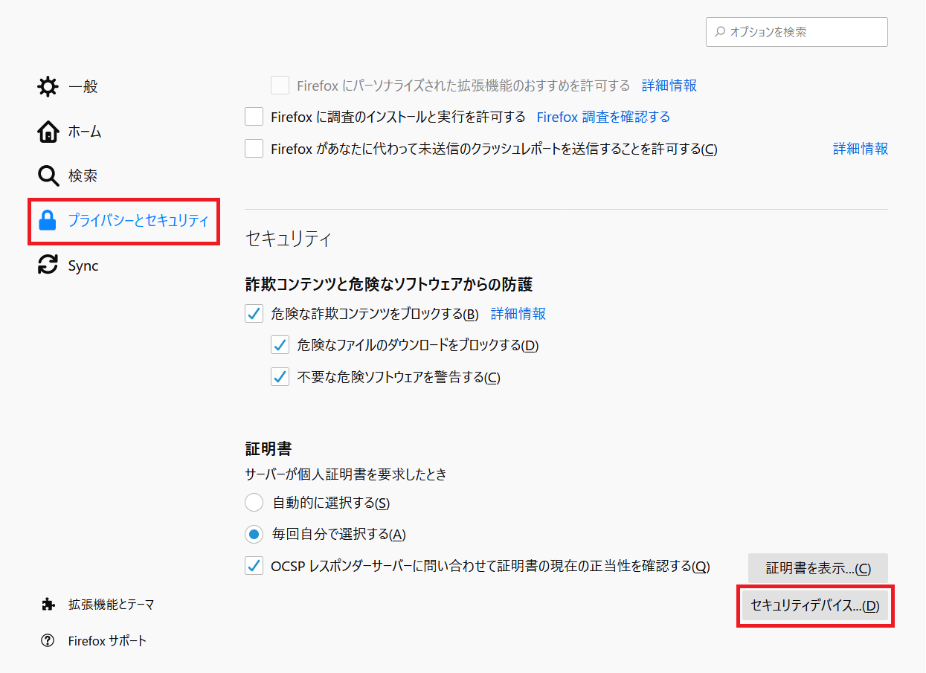The image size is (926, 673).
Task: Enable Firefox 調査のインストールと実行 checkbox
Action: click(254, 117)
